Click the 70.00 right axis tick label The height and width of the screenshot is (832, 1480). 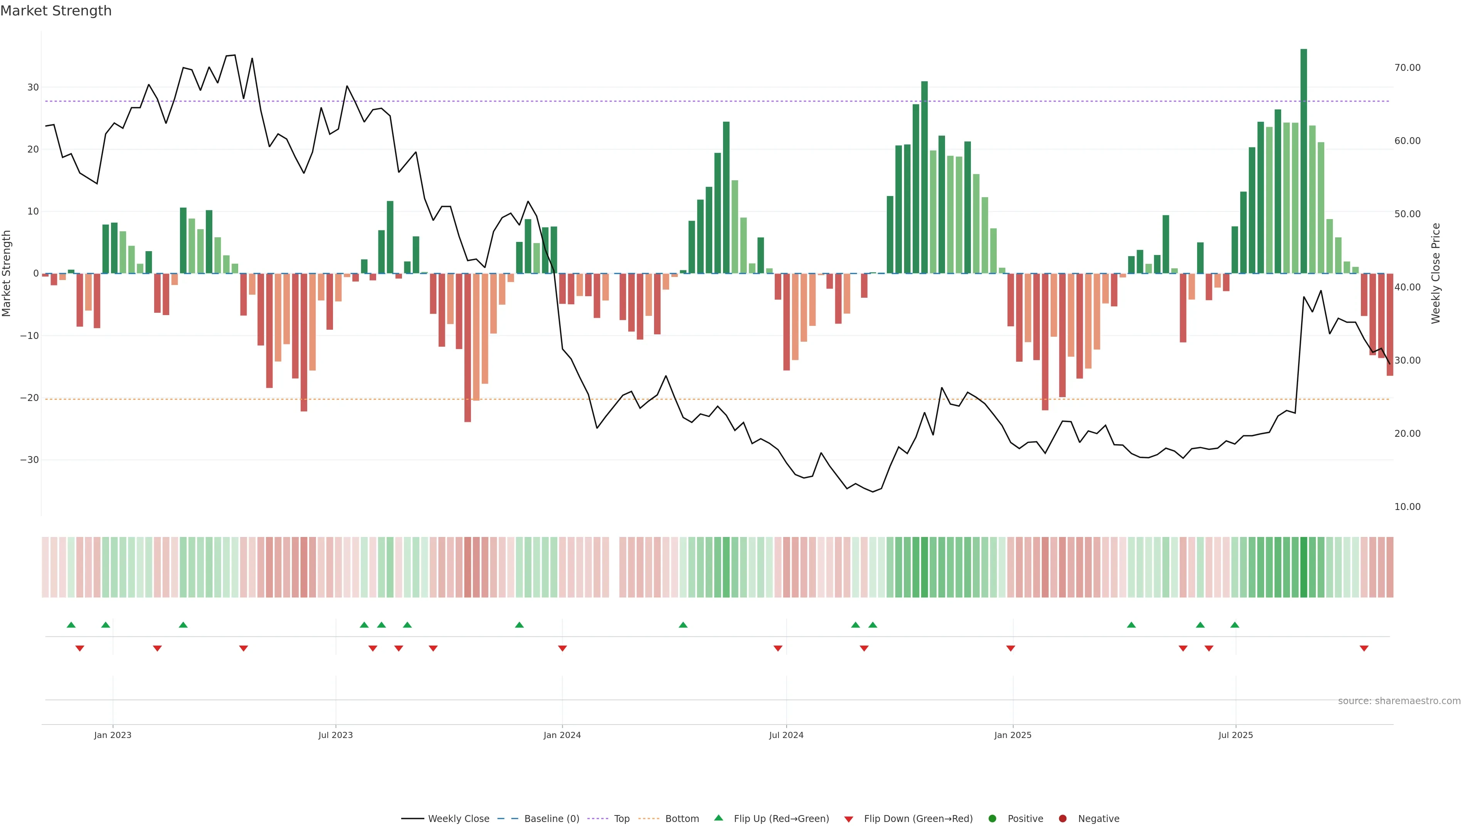coord(1407,68)
